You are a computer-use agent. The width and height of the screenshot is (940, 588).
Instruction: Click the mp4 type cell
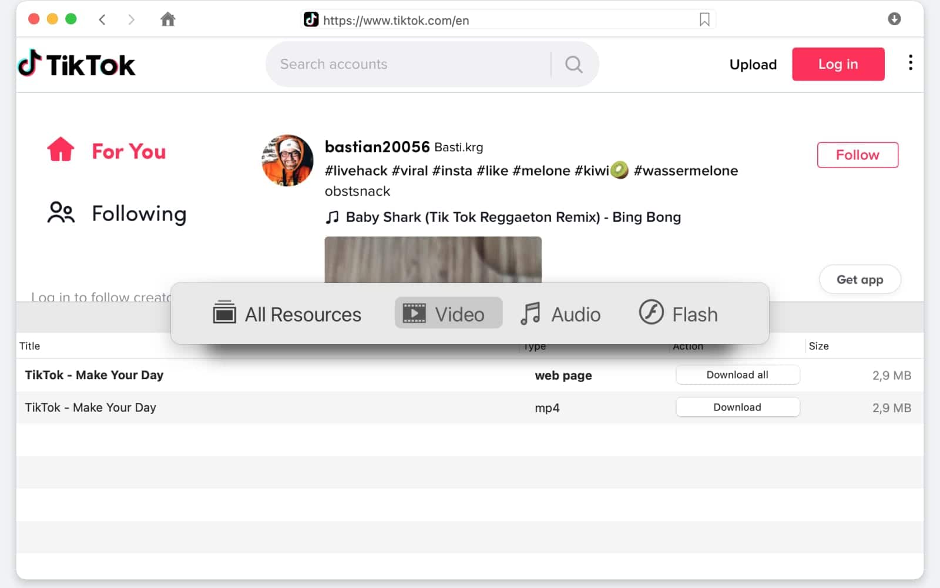point(547,408)
